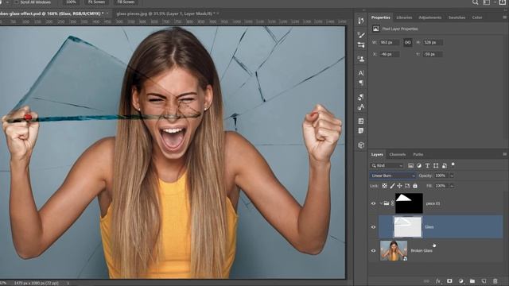Click the H height input field
The image size is (509, 286).
(433, 42)
